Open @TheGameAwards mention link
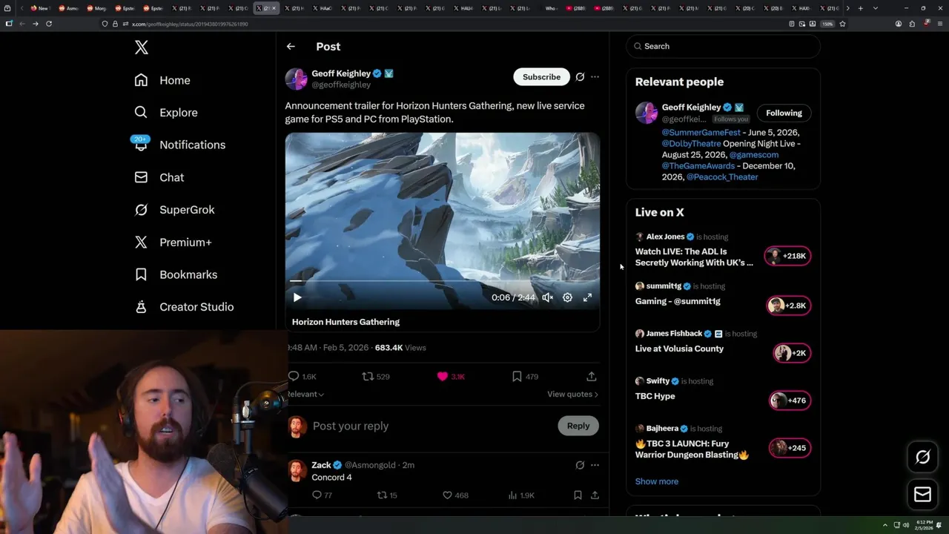 (x=698, y=166)
